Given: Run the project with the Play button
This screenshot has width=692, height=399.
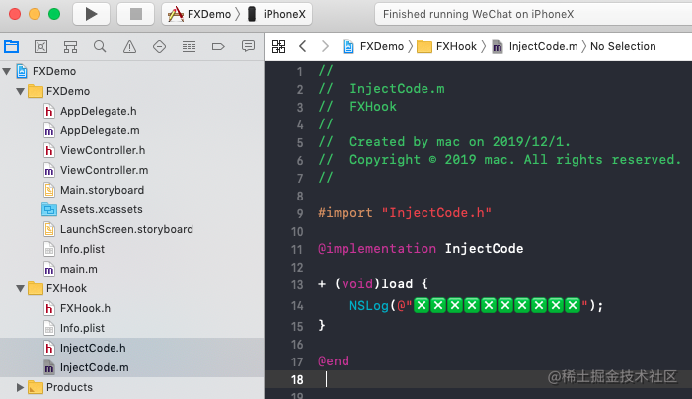Looking at the screenshot, I should pos(91,14).
